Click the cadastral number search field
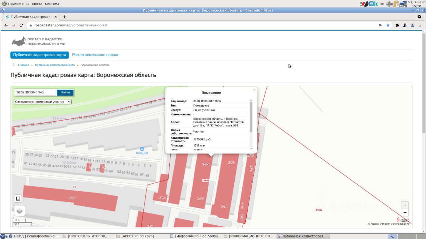426x239 pixels. point(36,93)
